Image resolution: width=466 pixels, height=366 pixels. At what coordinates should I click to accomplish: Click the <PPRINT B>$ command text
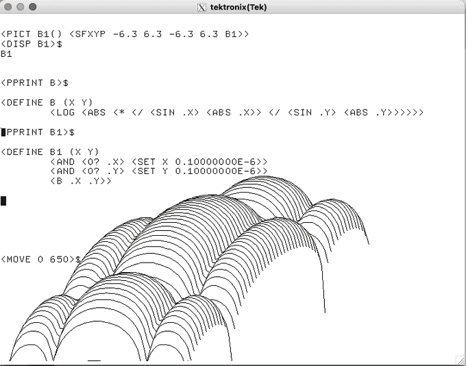tap(34, 83)
